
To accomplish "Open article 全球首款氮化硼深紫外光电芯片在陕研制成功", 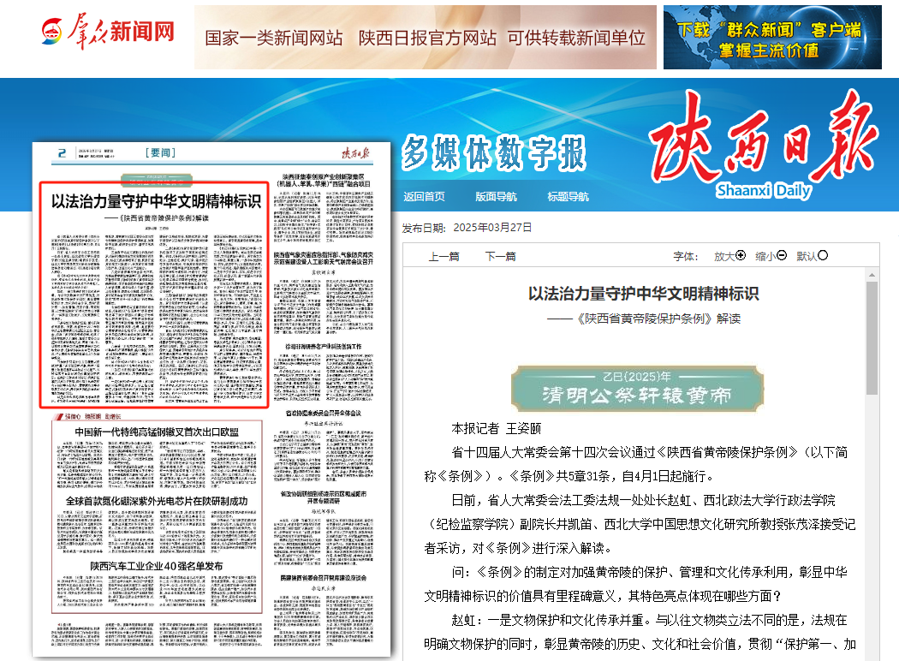I will pos(156,500).
